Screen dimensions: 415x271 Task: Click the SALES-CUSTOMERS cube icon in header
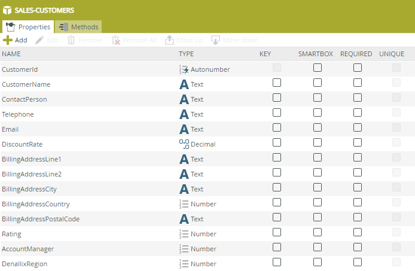[7, 10]
